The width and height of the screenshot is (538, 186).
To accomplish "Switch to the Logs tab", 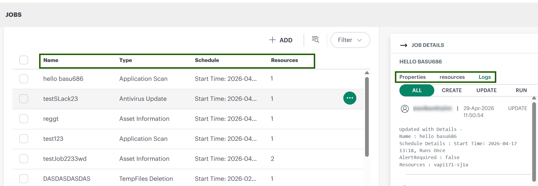I will [x=484, y=77].
